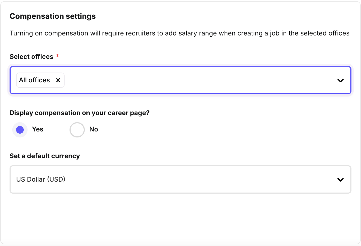Click the Set a default currency label
The image size is (361, 246).
click(45, 156)
